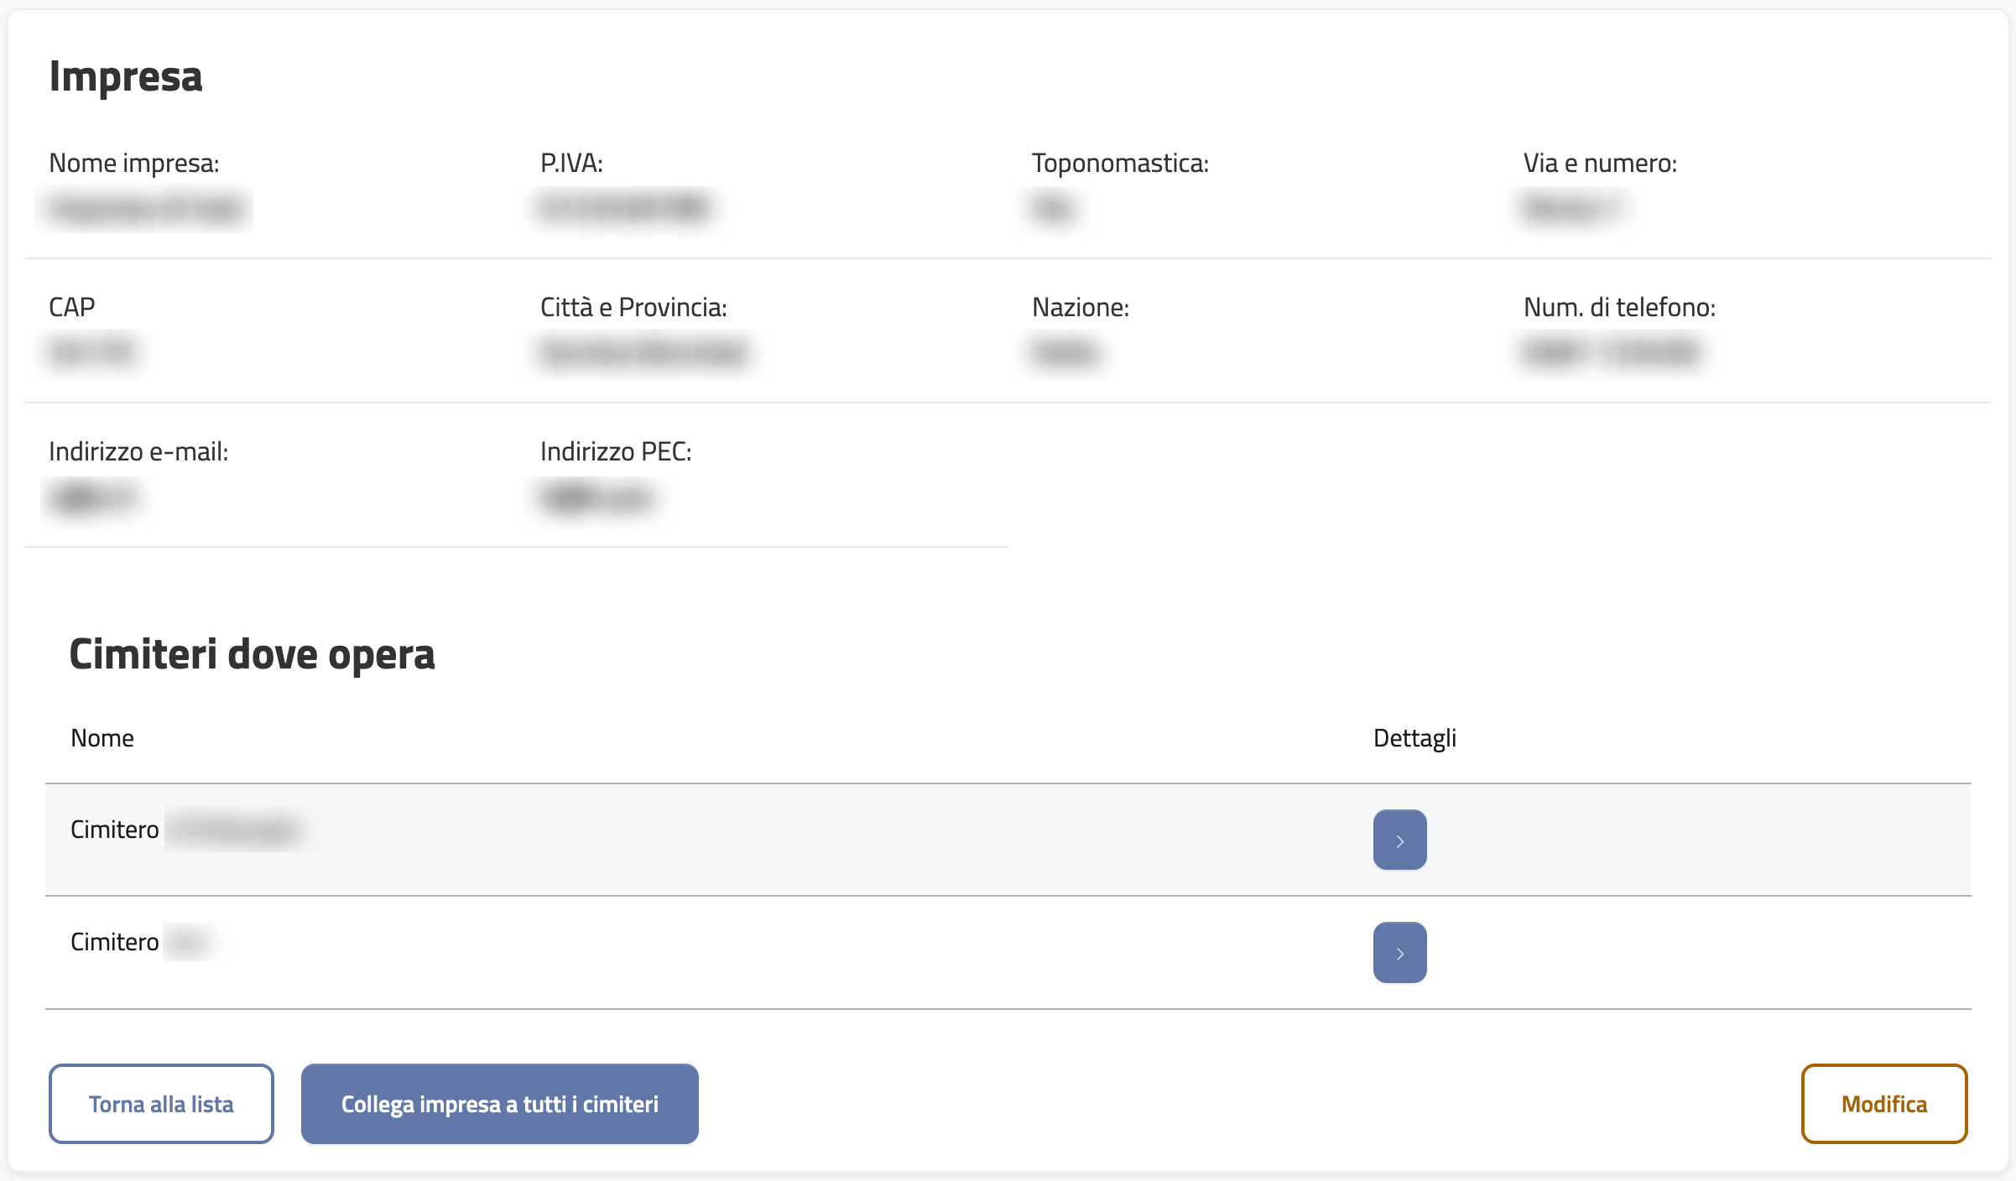Click the Dettagli column header
Viewport: 2016px width, 1181px height.
pos(1414,738)
